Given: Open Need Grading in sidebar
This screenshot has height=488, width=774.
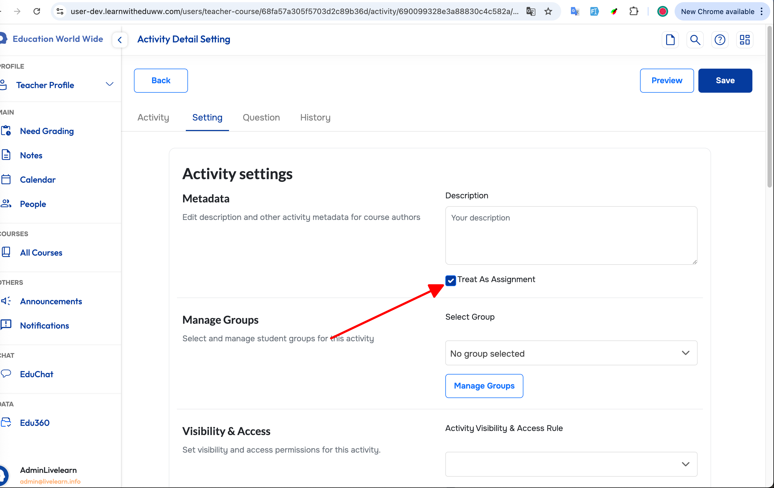Looking at the screenshot, I should point(47,131).
